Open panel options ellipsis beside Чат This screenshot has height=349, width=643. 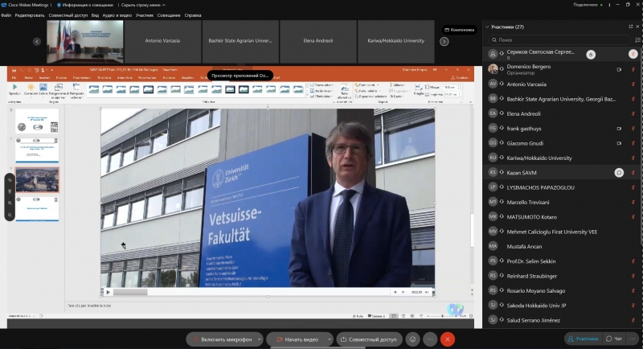point(633,339)
